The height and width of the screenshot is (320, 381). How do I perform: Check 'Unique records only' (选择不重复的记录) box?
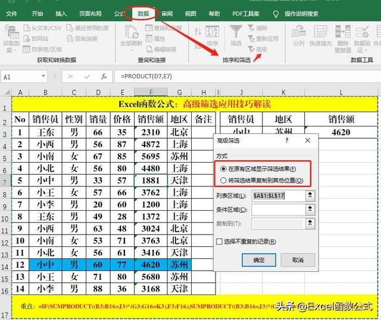coord(219,242)
